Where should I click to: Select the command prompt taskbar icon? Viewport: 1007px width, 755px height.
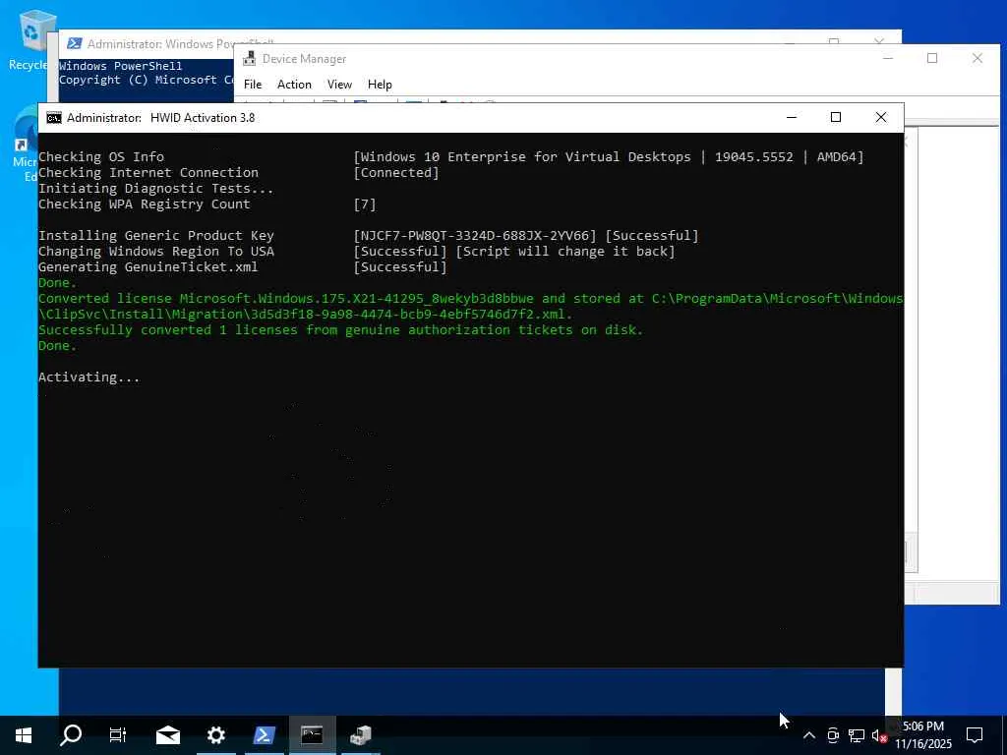[x=312, y=735]
